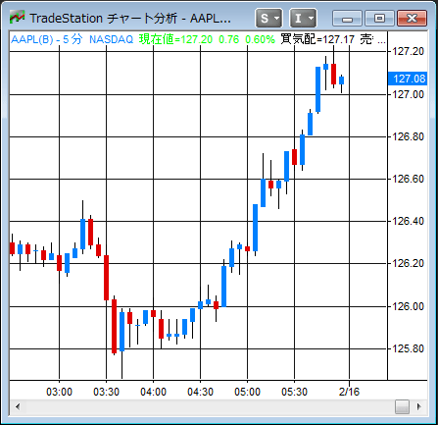Click the 買気配=127.17 bid text

[317, 39]
